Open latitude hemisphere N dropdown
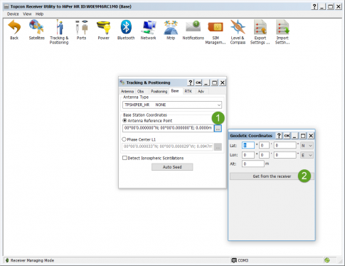Image resolution: width=345 pixels, height=266 pixels. [307, 145]
